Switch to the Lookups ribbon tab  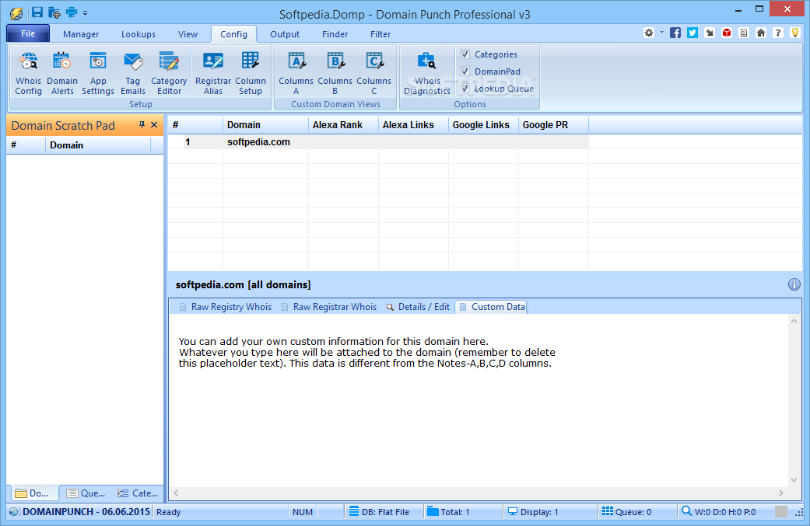(139, 34)
